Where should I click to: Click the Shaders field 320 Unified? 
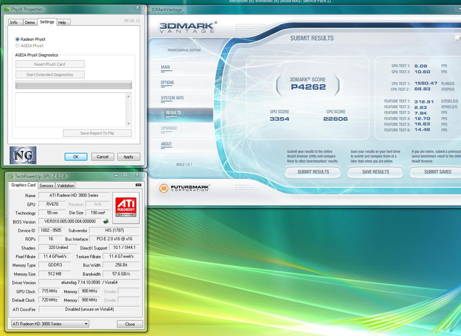tap(58, 247)
